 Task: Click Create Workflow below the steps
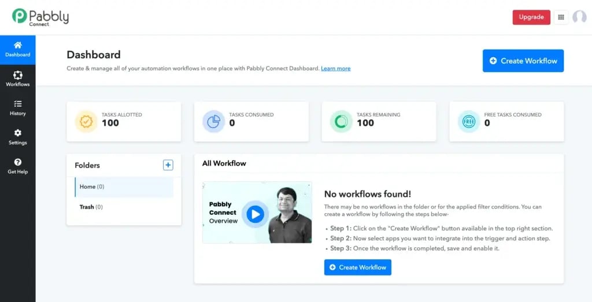click(x=357, y=267)
